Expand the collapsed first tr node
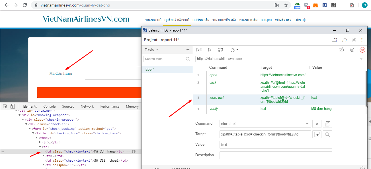 coord(40,142)
